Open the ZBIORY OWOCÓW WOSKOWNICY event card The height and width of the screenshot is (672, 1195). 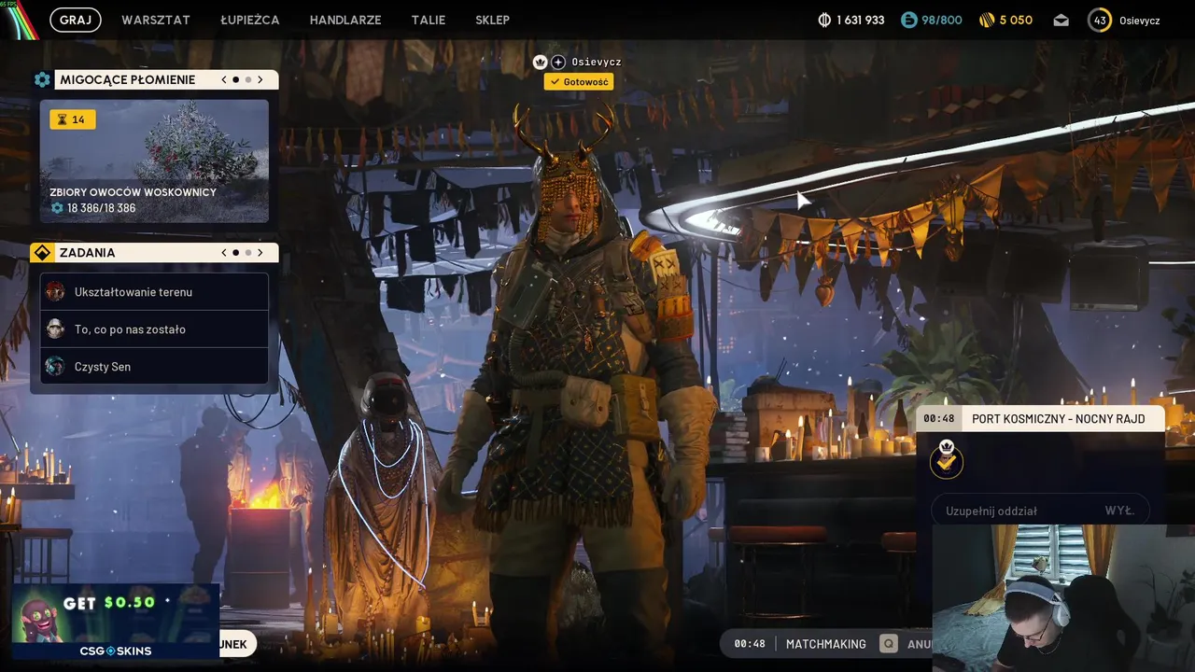(154, 161)
